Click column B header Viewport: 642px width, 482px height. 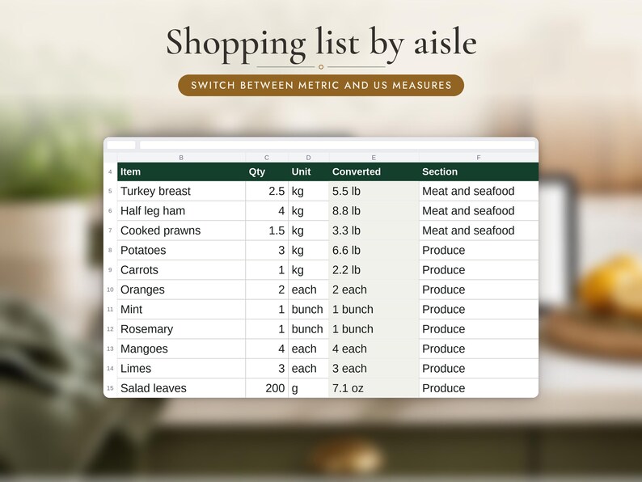coord(181,157)
